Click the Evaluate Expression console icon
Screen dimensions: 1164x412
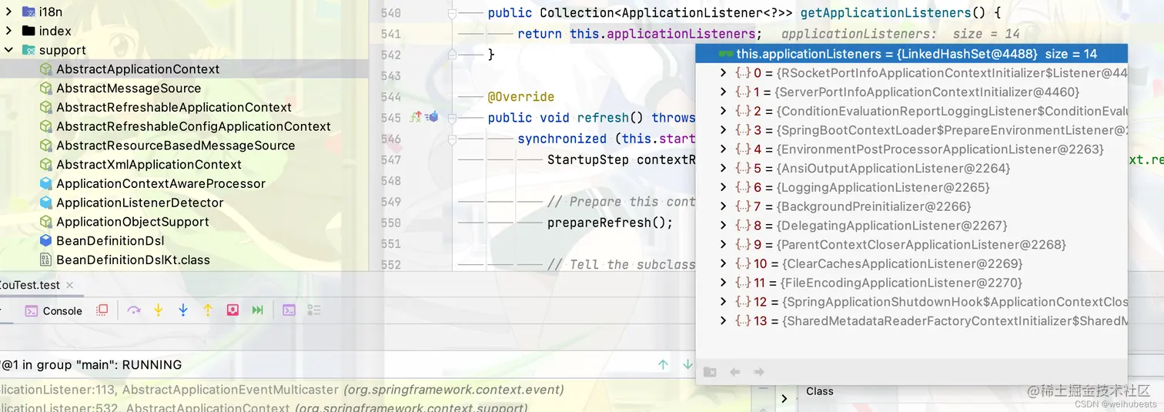pos(289,310)
